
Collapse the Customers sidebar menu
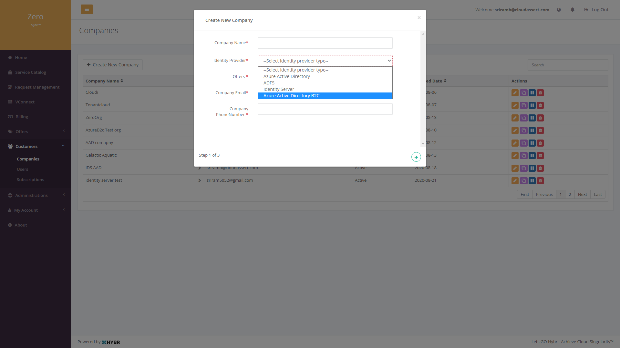(36, 146)
